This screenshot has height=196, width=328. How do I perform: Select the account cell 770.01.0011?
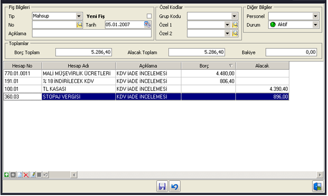[x=22, y=73]
